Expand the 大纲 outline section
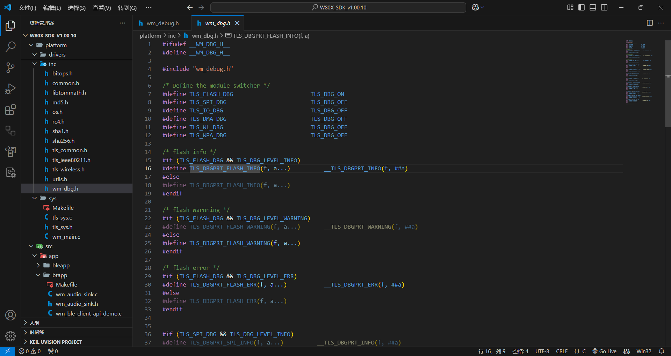This screenshot has height=356, width=671. [x=77, y=323]
